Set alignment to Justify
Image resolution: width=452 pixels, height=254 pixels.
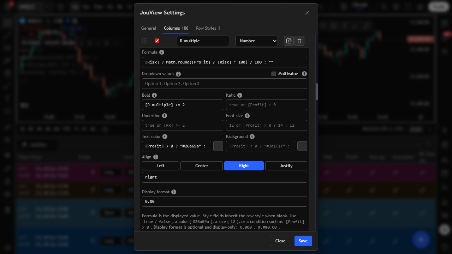(286, 166)
